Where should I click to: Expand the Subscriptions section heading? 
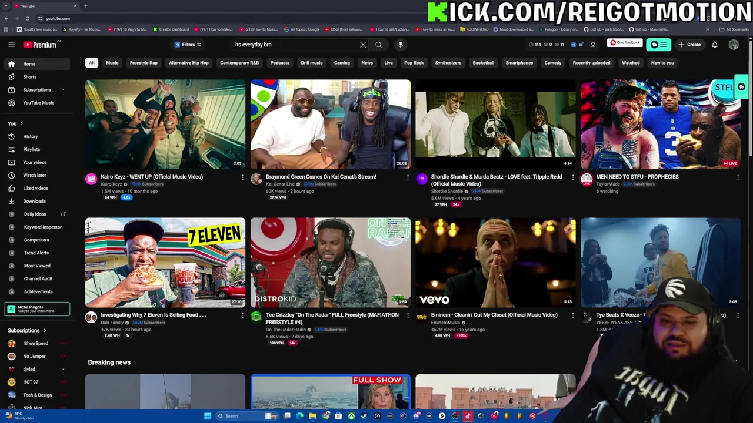click(x=27, y=330)
